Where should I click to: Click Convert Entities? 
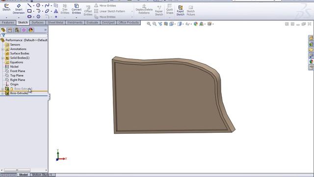77,9
